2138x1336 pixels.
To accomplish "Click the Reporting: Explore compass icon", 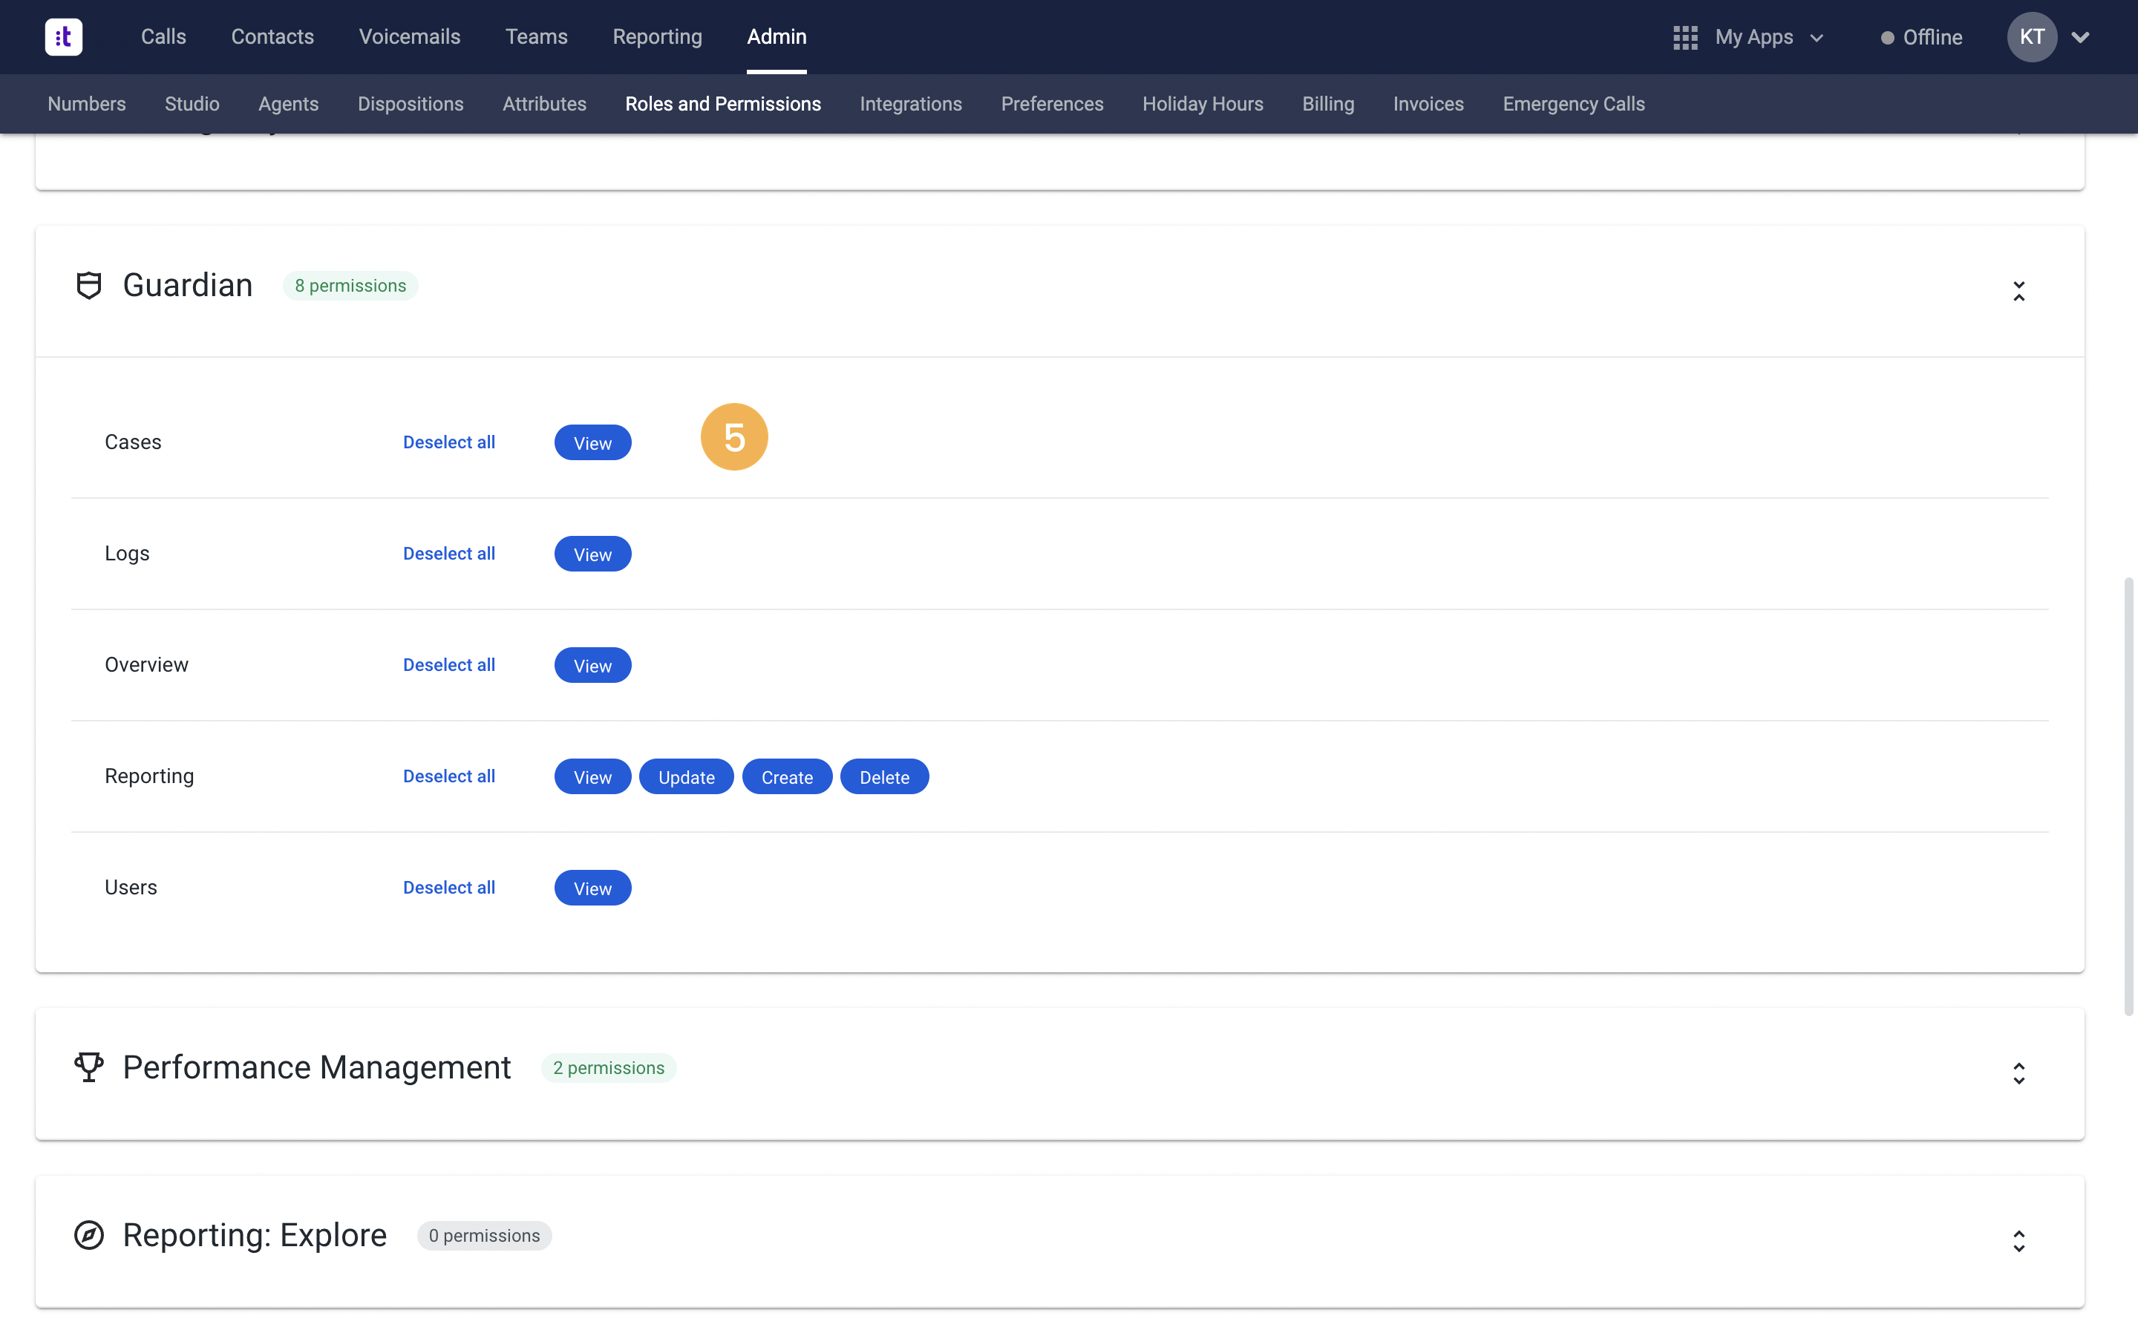I will (89, 1235).
